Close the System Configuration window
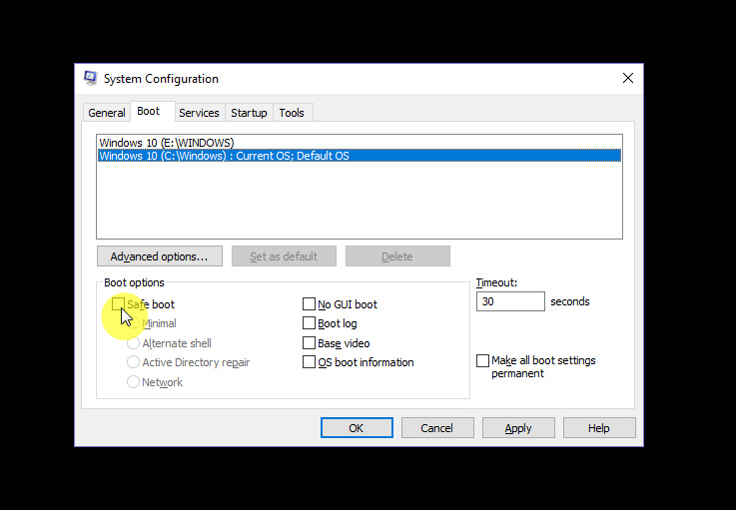 628,79
